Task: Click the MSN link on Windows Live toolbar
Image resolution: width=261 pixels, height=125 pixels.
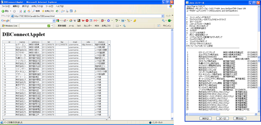Action: 97,26
